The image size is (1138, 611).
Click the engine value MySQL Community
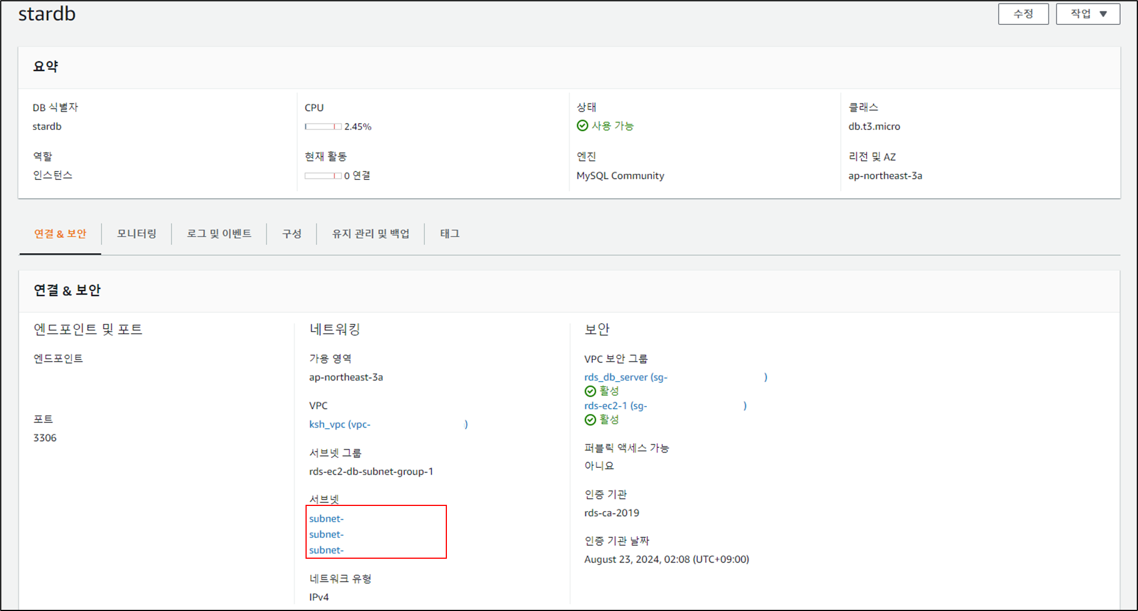[620, 176]
